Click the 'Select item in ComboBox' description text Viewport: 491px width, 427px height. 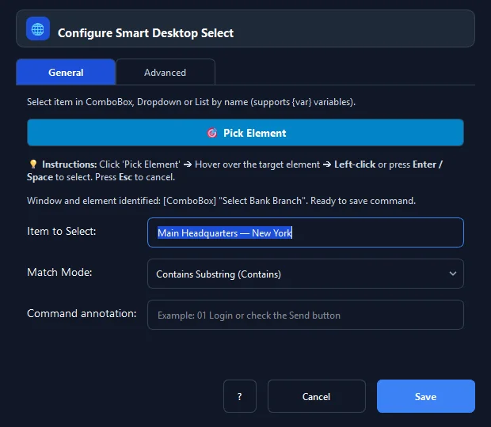tap(191, 102)
